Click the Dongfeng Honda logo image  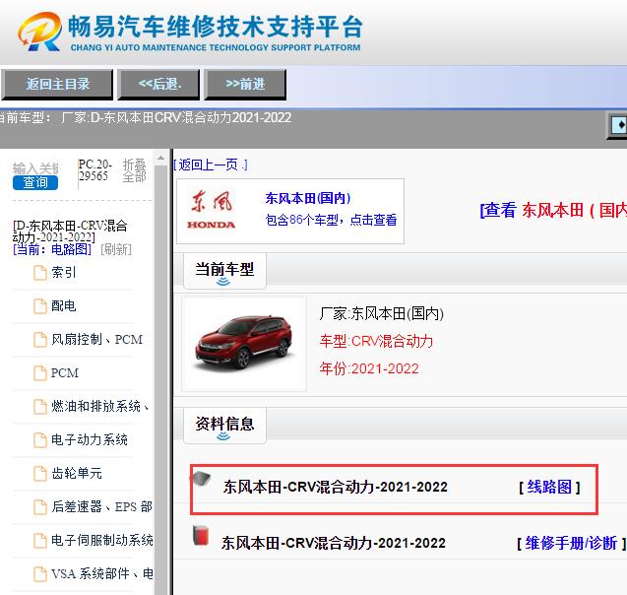211,211
